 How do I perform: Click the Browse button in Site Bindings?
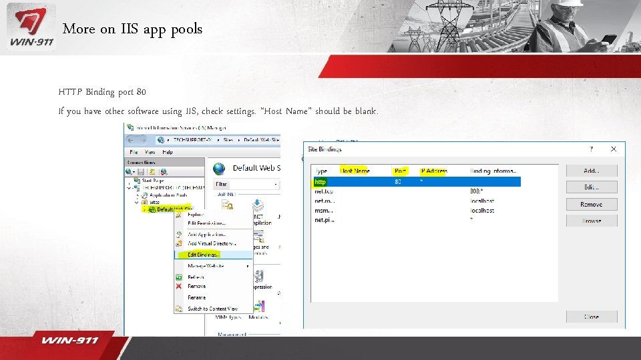(592, 221)
